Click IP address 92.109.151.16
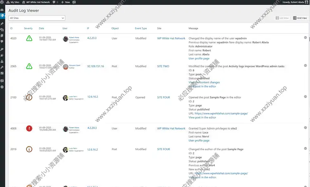Screen dimensions: 310x187 coord(95,66)
